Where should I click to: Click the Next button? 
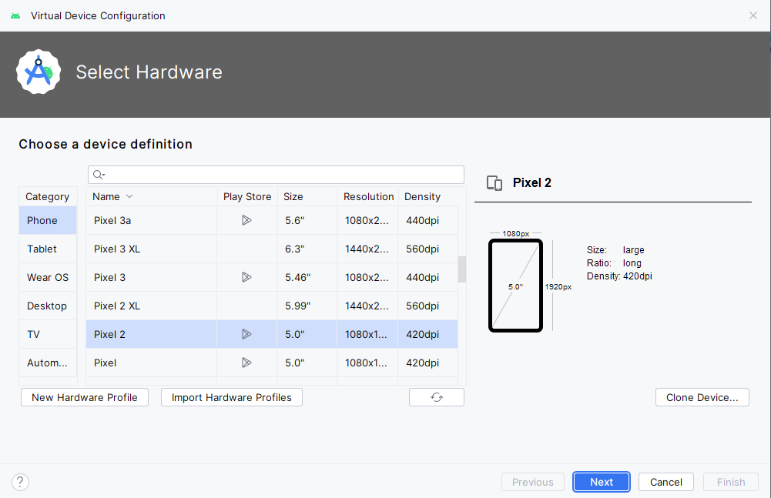[x=602, y=482]
